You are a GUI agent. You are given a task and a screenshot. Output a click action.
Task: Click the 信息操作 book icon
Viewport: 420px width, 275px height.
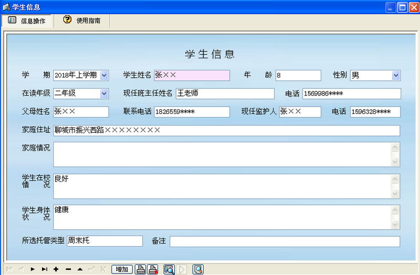coord(12,20)
